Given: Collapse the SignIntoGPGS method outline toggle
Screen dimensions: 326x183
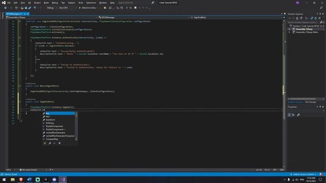Looking at the screenshot, I should tap(20, 21).
